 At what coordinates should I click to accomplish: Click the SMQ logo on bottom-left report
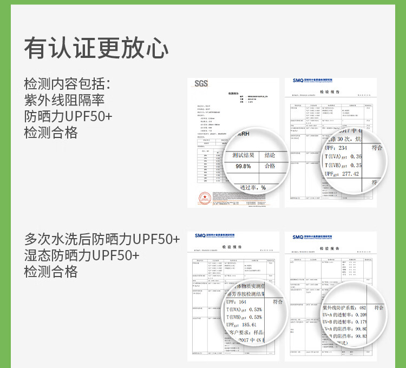click(215, 235)
